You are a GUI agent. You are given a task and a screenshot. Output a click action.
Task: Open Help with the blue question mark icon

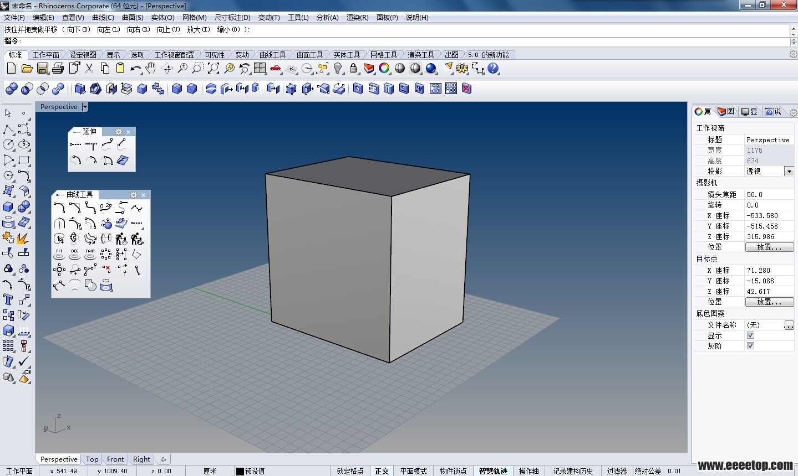tap(493, 69)
